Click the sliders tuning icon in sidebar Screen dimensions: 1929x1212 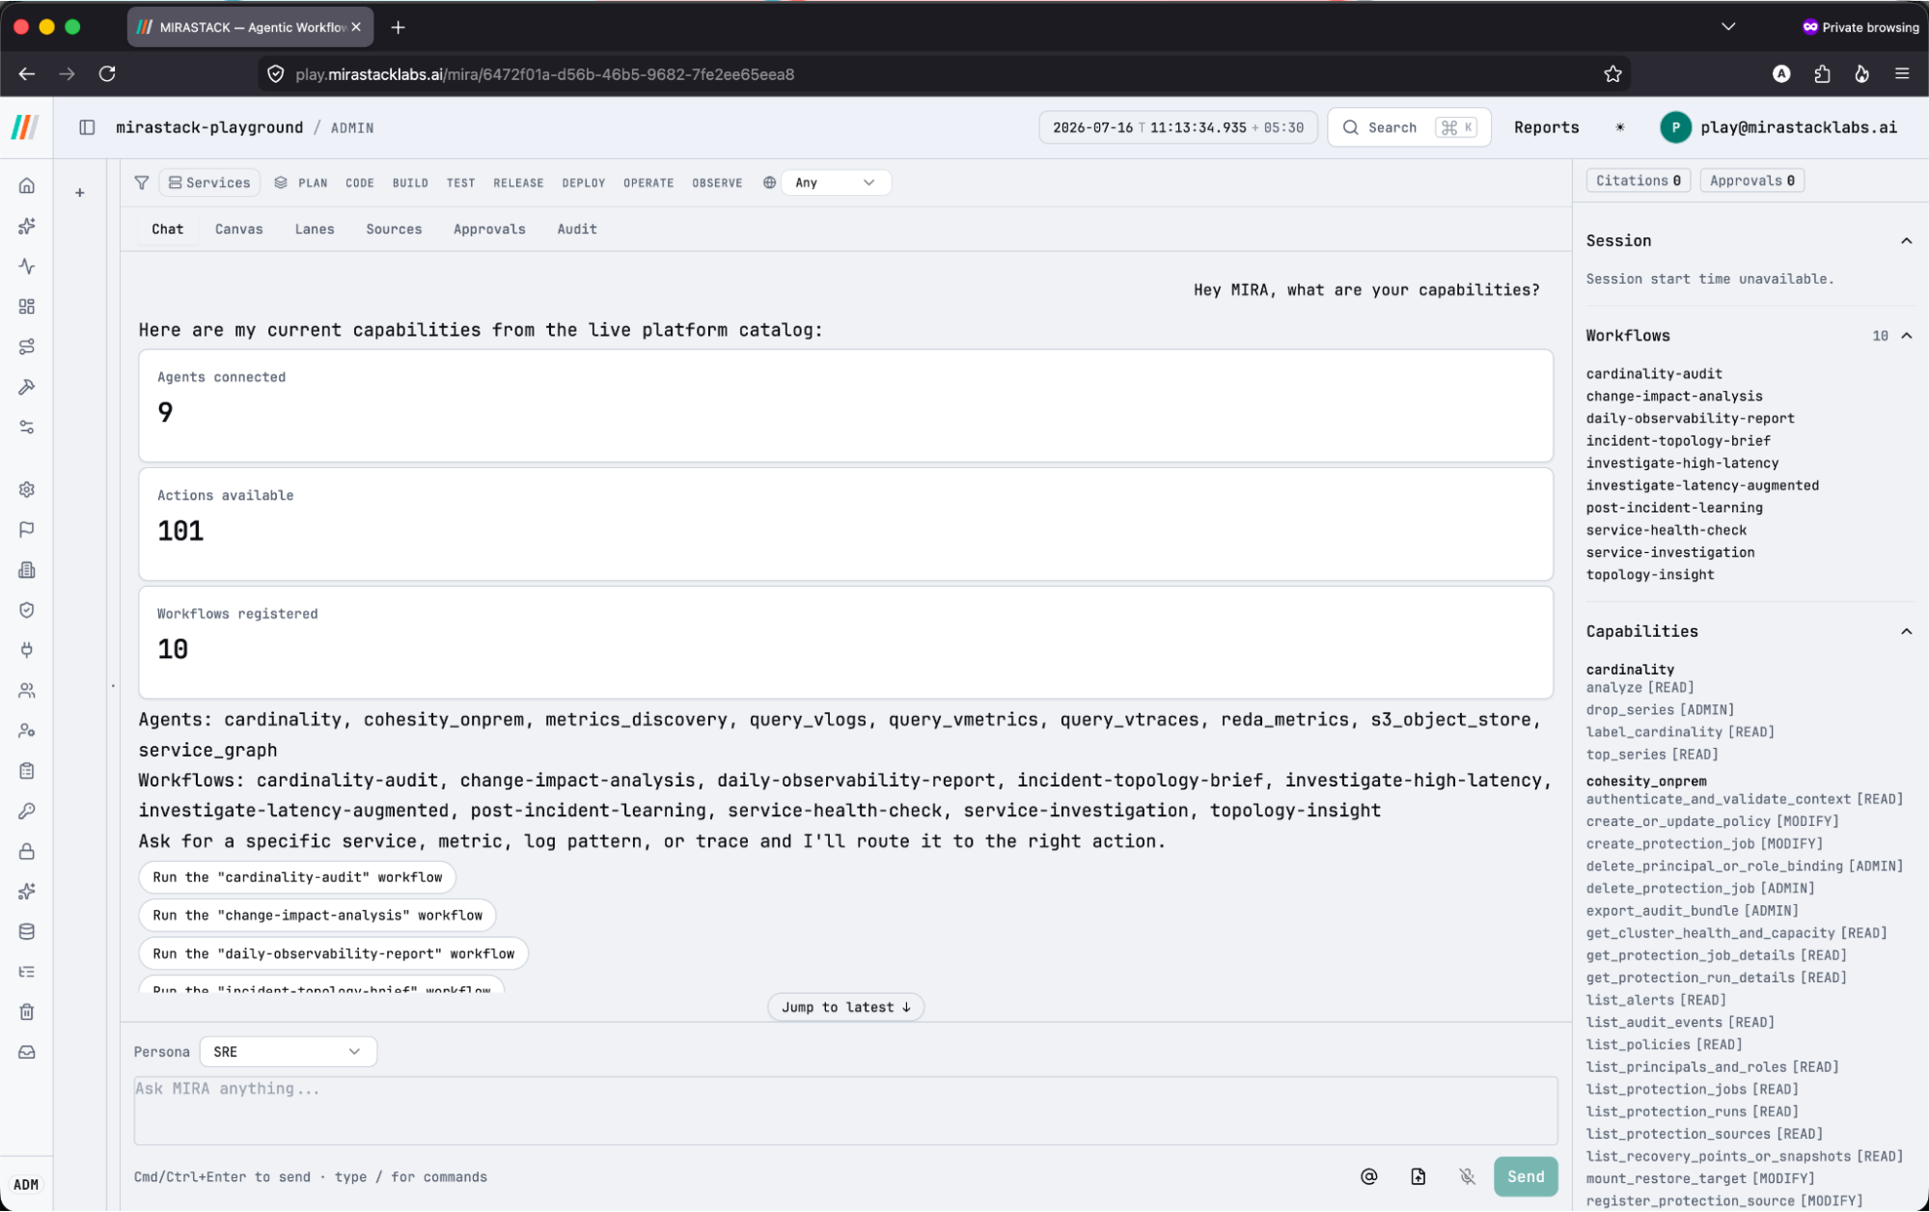(x=27, y=427)
